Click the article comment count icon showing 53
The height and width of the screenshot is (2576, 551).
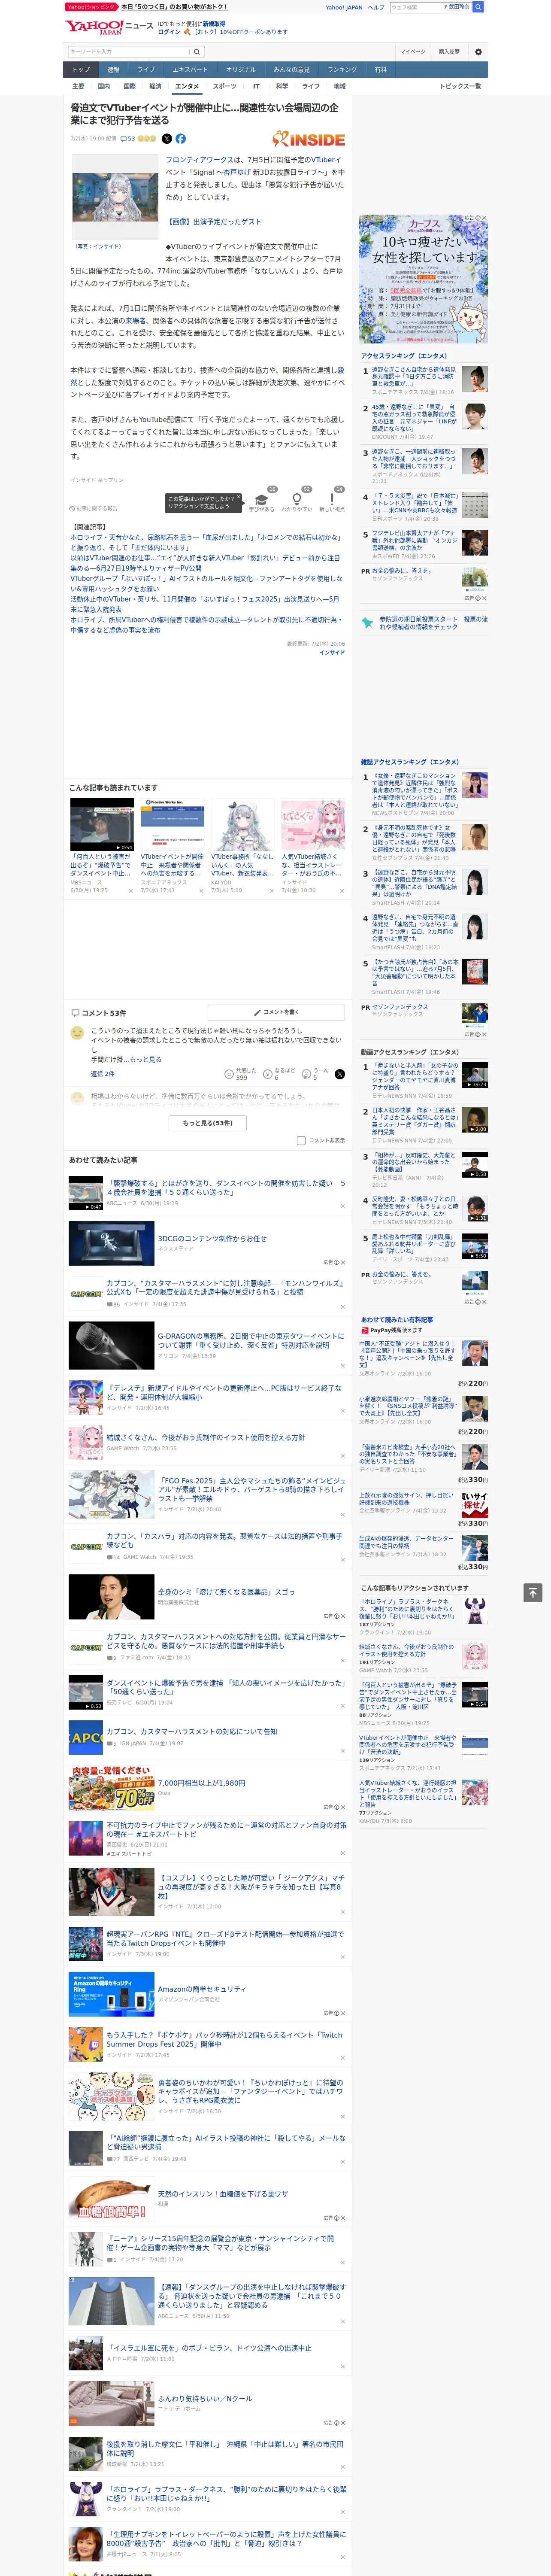click(127, 139)
